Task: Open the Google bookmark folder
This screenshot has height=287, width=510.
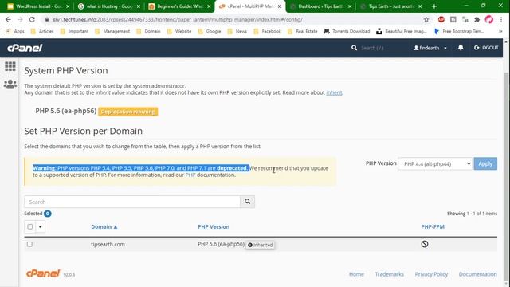Action: [210, 31]
